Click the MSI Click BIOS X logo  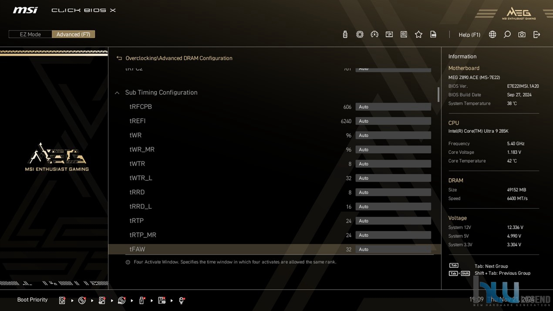click(x=64, y=10)
